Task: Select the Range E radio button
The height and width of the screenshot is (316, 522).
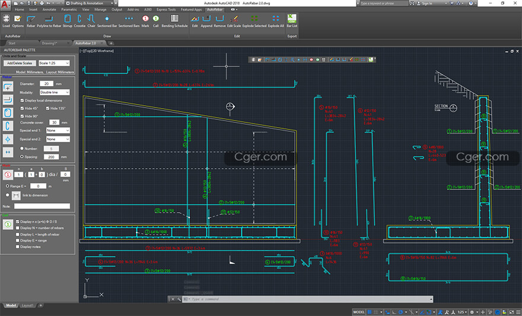Action: pos(7,186)
